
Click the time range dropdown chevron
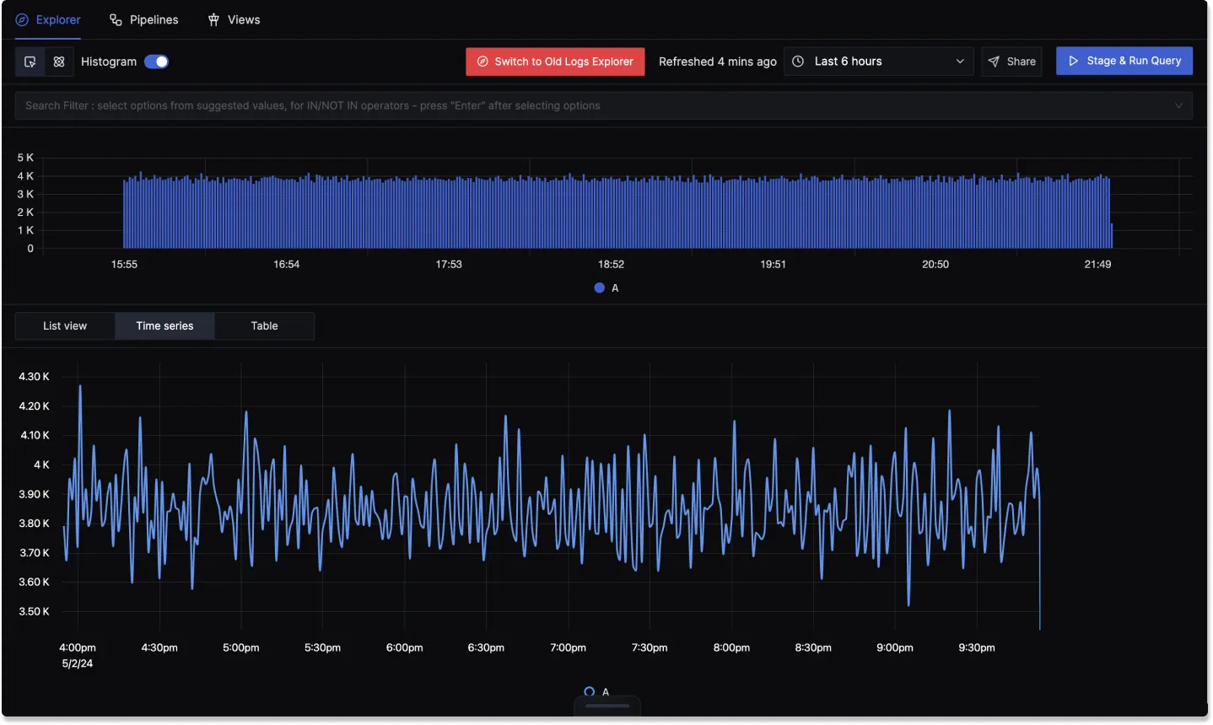[x=960, y=62]
